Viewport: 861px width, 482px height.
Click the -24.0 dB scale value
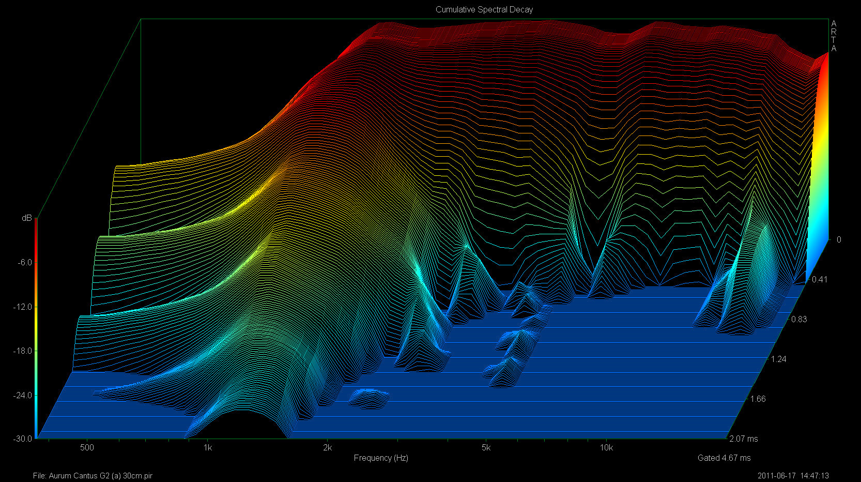pos(23,395)
